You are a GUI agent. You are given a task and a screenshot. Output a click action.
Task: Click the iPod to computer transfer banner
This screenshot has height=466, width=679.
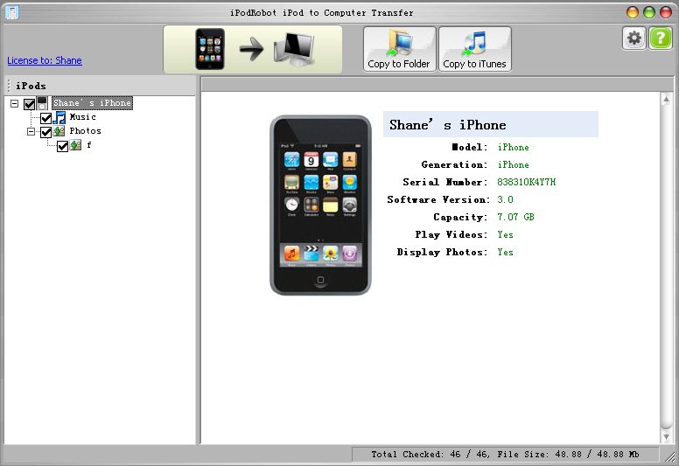click(x=253, y=49)
